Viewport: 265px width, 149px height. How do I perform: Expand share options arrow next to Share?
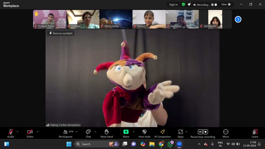click(134, 132)
